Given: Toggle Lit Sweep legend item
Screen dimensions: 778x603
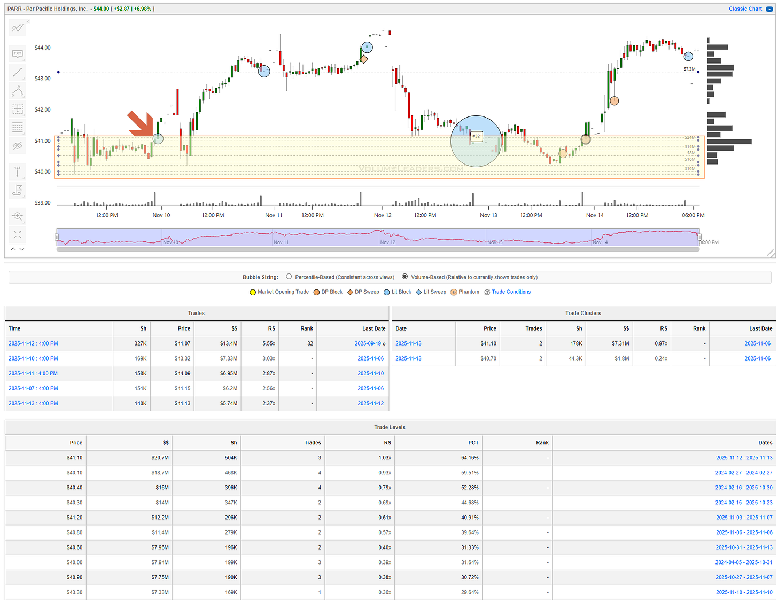Looking at the screenshot, I should point(431,292).
